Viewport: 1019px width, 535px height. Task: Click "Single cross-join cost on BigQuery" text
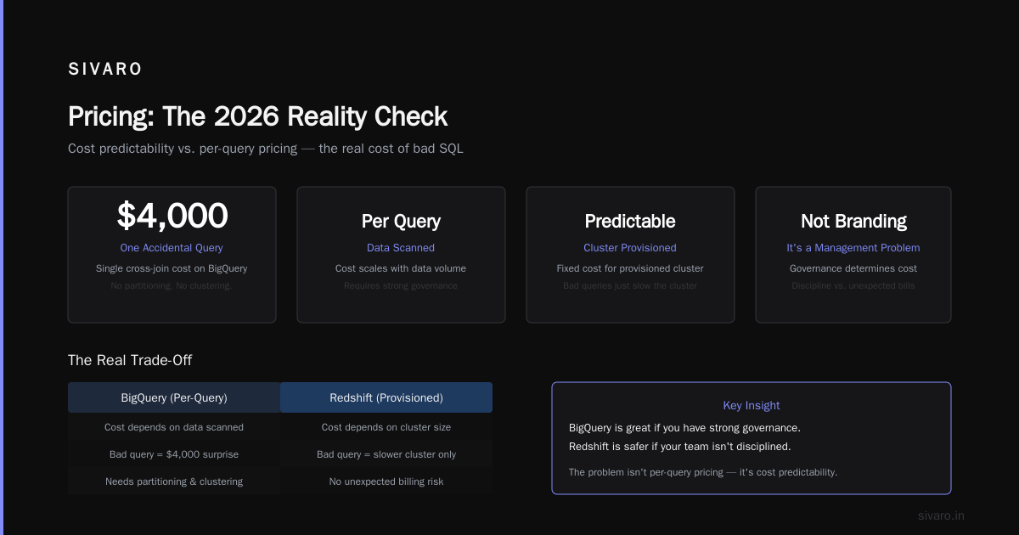(172, 268)
